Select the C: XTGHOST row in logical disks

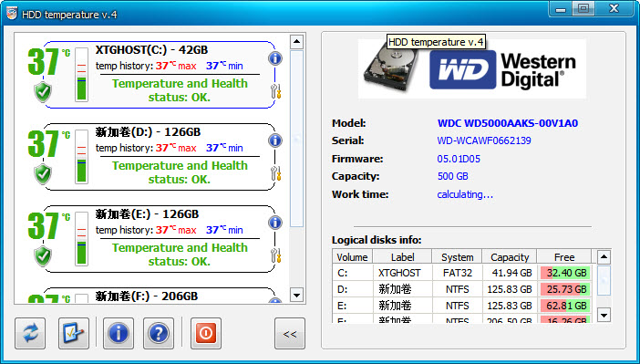click(462, 273)
